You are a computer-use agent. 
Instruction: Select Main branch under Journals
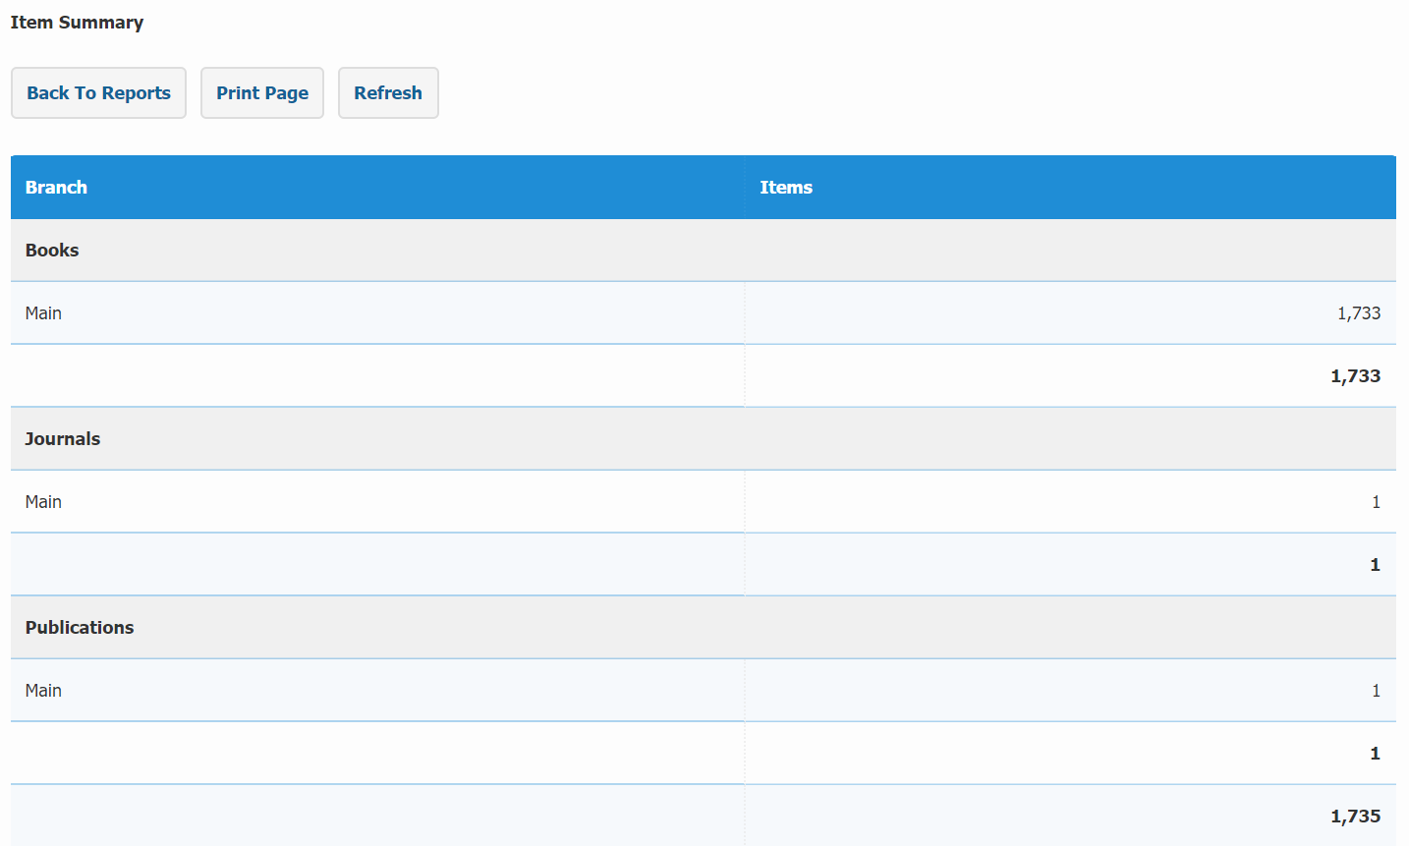tap(43, 502)
